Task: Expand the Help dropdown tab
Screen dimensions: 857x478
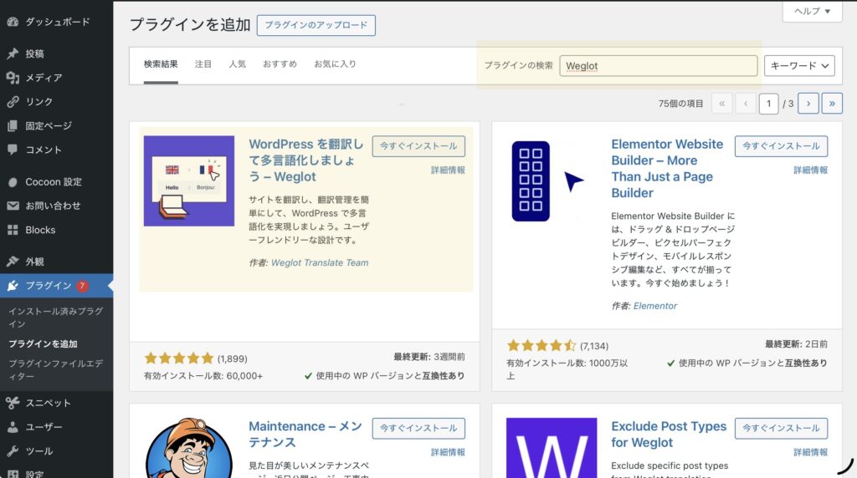Action: (x=812, y=11)
